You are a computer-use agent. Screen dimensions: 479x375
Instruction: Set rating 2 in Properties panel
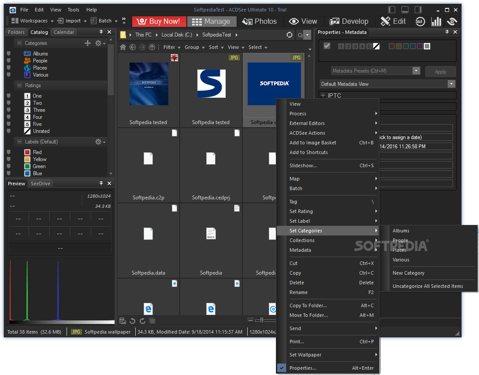click(348, 46)
